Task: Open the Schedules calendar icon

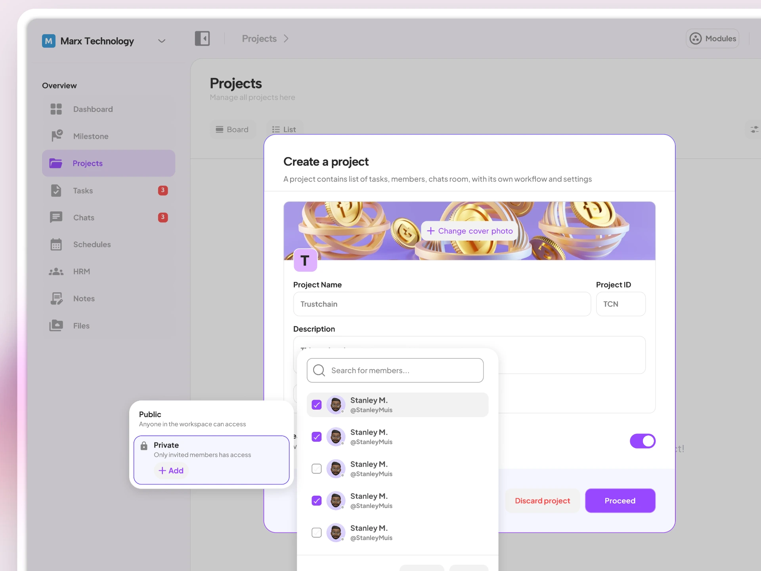Action: (x=56, y=244)
